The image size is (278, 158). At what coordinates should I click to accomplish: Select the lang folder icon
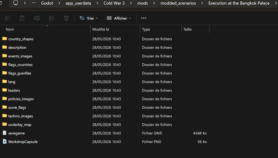pos(5,81)
